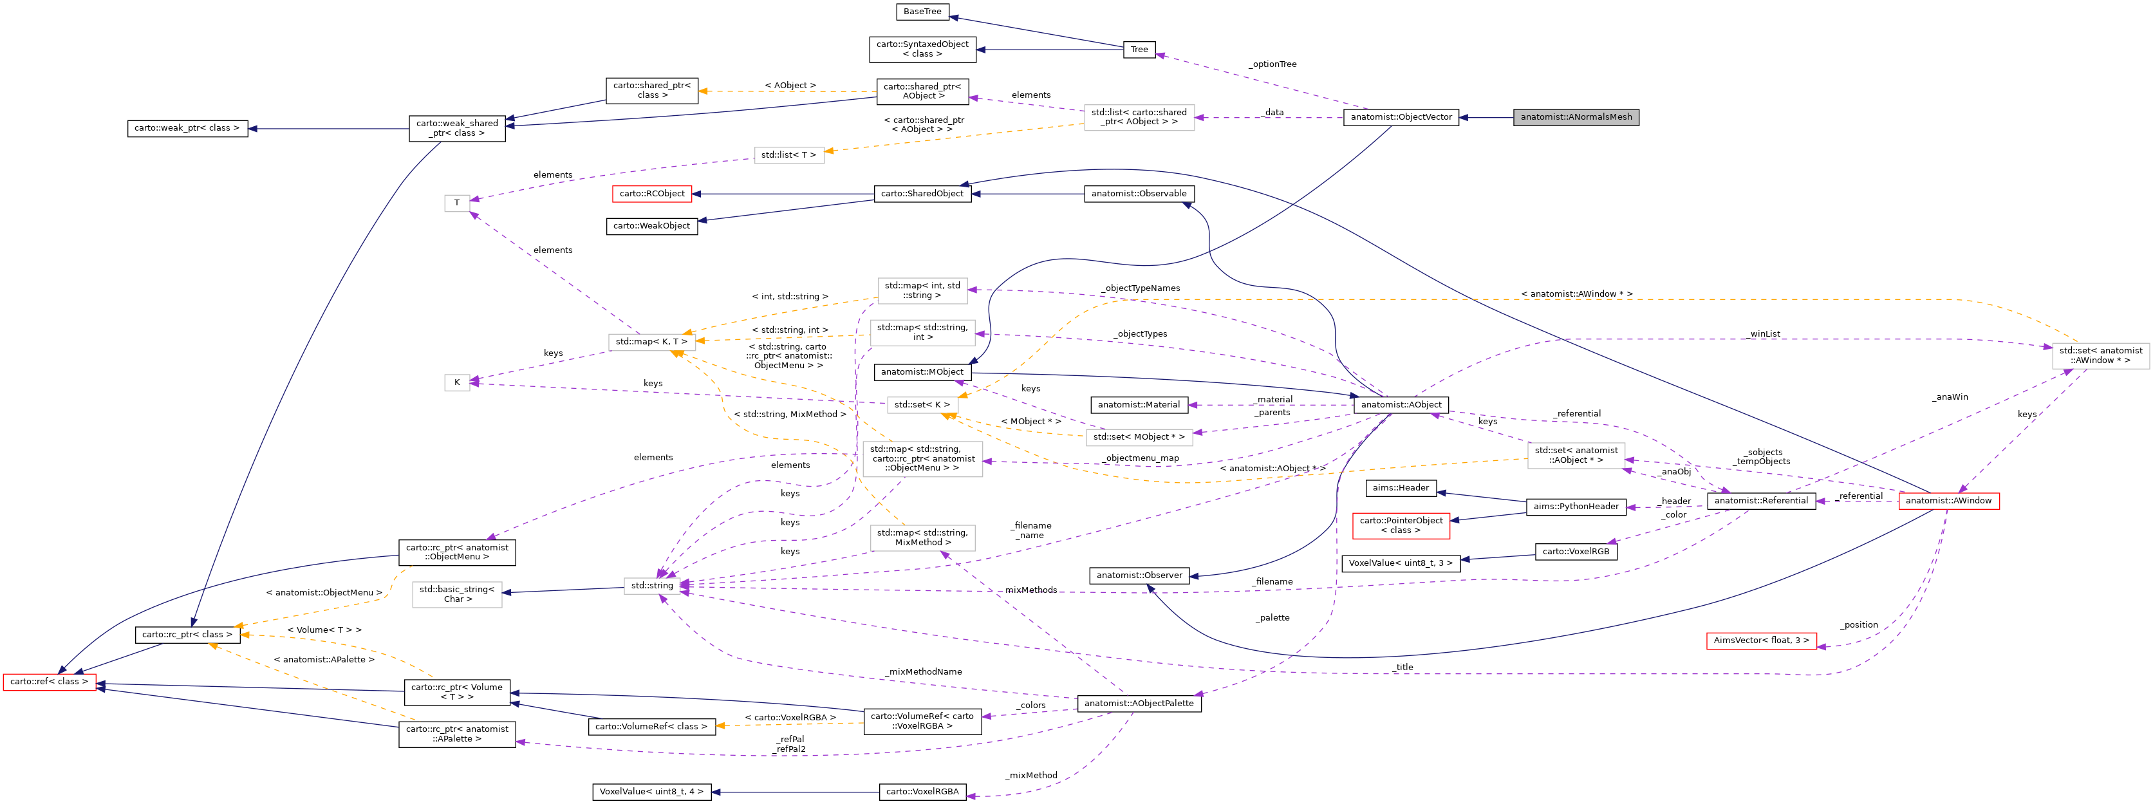The width and height of the screenshot is (2153, 804).
Task: Open anatomist::Material node
Action: [1139, 406]
